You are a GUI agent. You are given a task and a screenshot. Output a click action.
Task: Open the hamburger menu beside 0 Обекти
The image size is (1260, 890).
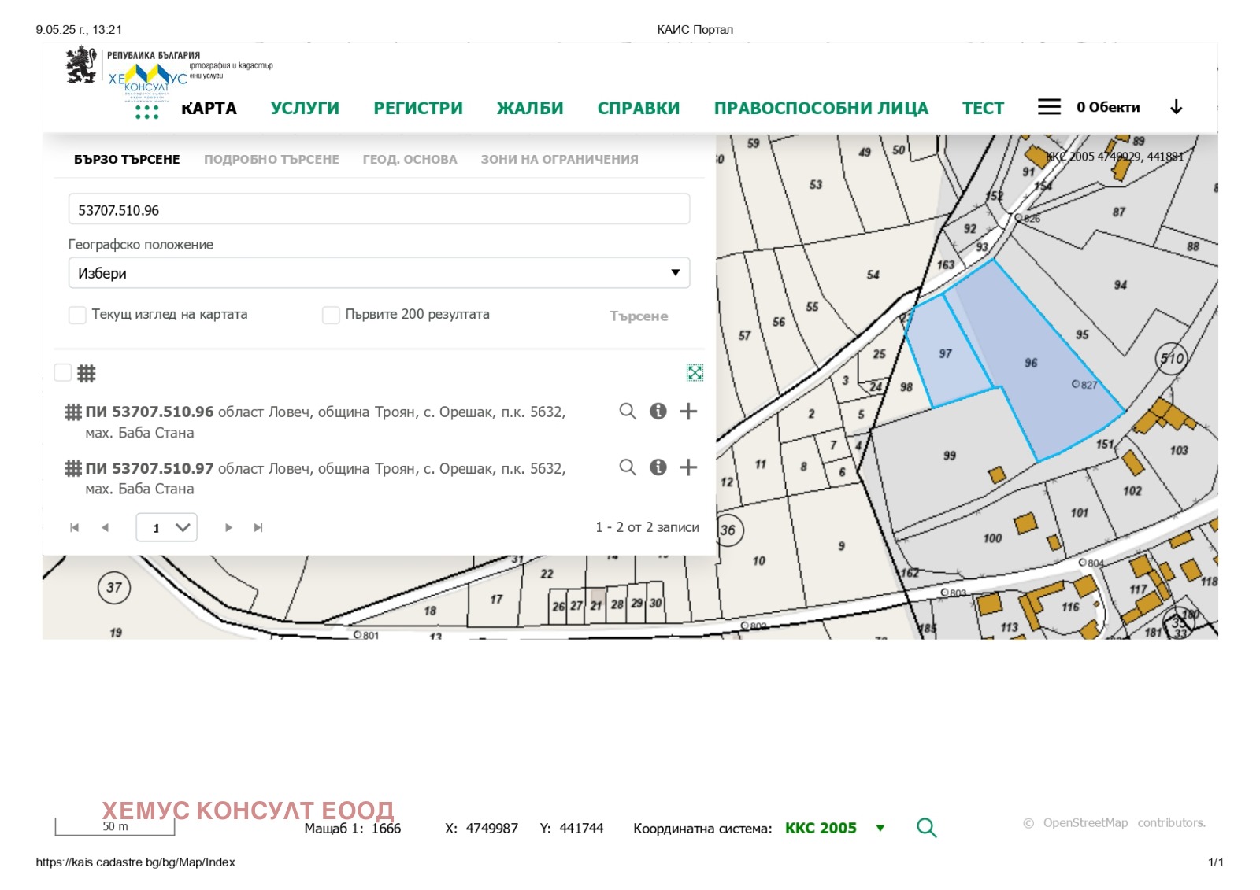(x=1048, y=107)
